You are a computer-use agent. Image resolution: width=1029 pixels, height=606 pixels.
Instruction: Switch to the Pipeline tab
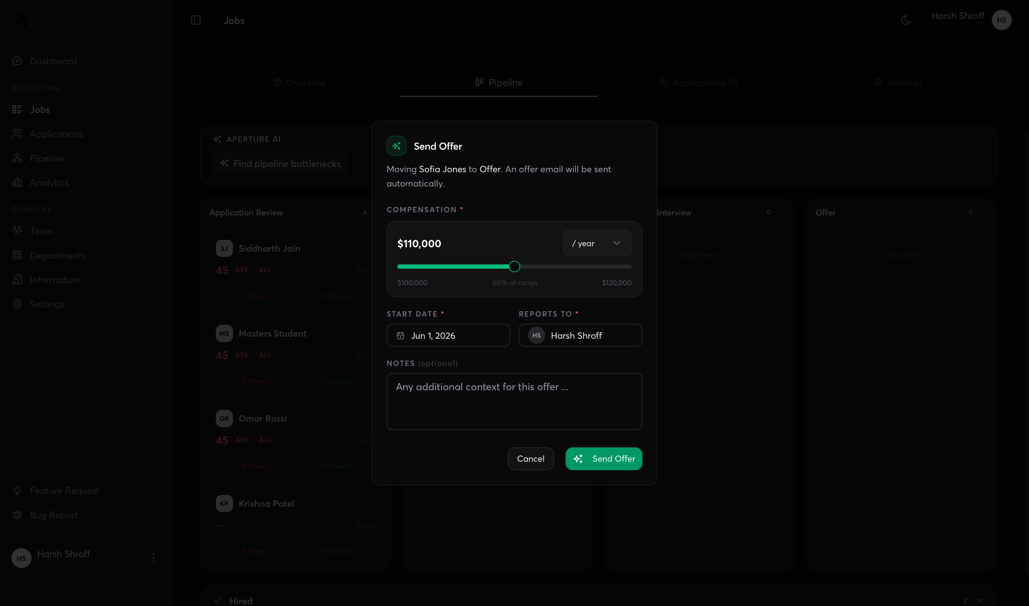[498, 83]
